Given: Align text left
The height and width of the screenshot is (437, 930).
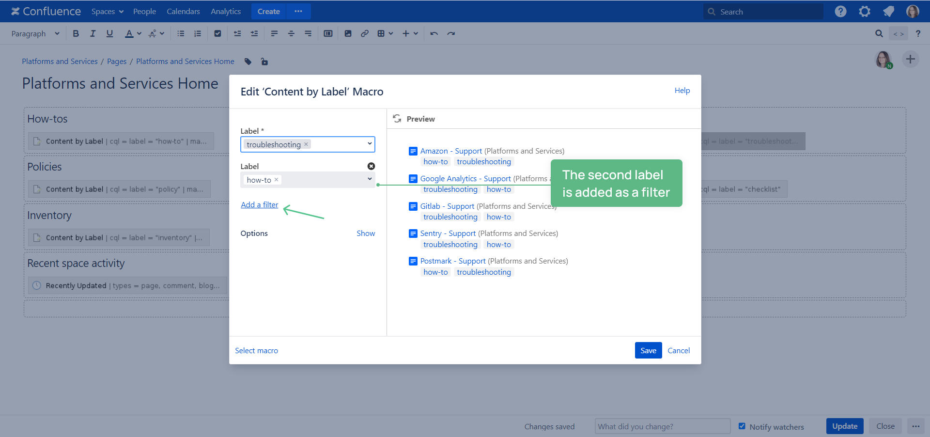Looking at the screenshot, I should coord(274,33).
